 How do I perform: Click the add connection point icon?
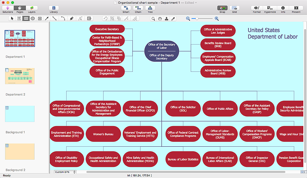tap(127, 19)
